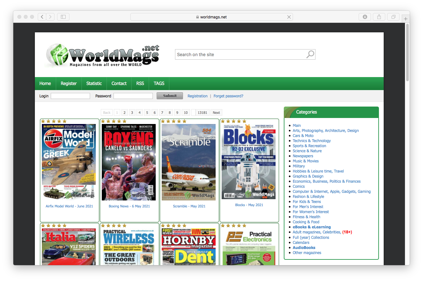Click the worldmags.net address bar
The height and width of the screenshot is (281, 423).
click(211, 17)
